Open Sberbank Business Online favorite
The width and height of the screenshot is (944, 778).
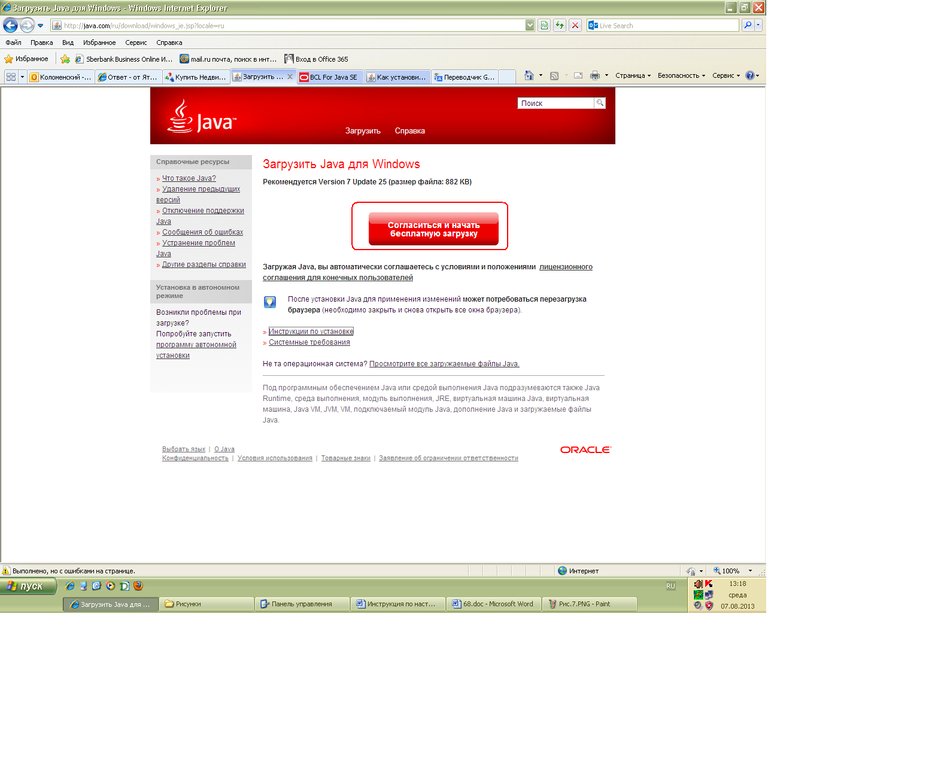coord(123,59)
